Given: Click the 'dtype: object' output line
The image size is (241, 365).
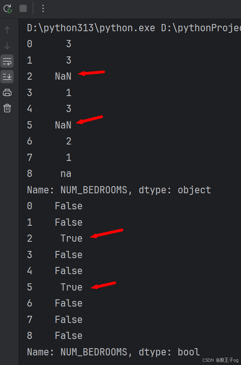Looking at the screenshot, I should pyautogui.click(x=119, y=190).
